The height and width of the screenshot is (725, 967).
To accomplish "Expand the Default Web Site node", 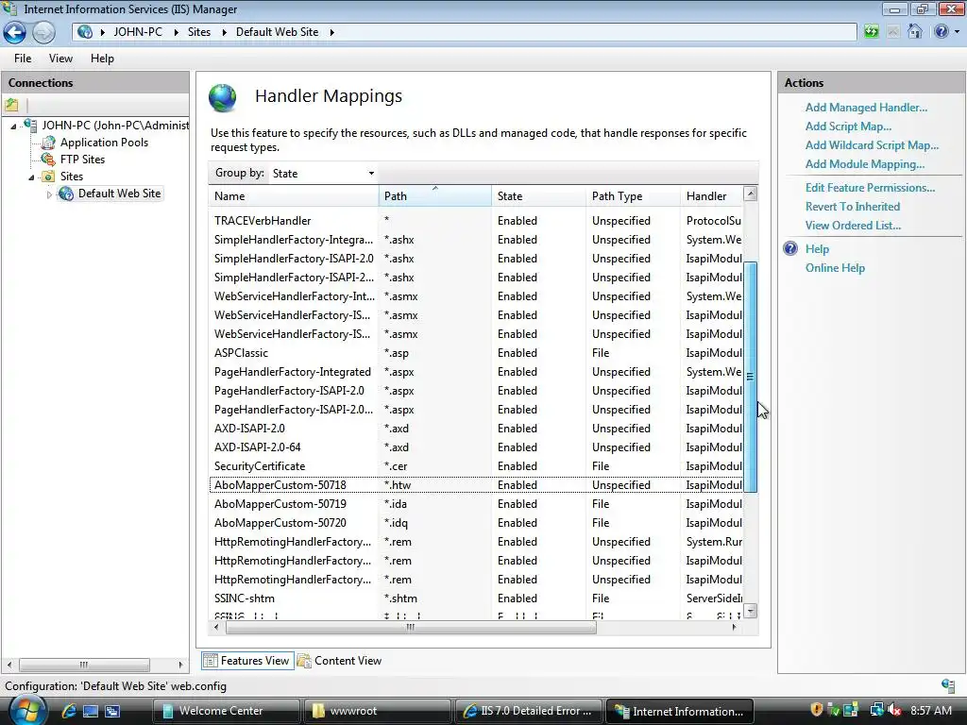I will point(49,194).
